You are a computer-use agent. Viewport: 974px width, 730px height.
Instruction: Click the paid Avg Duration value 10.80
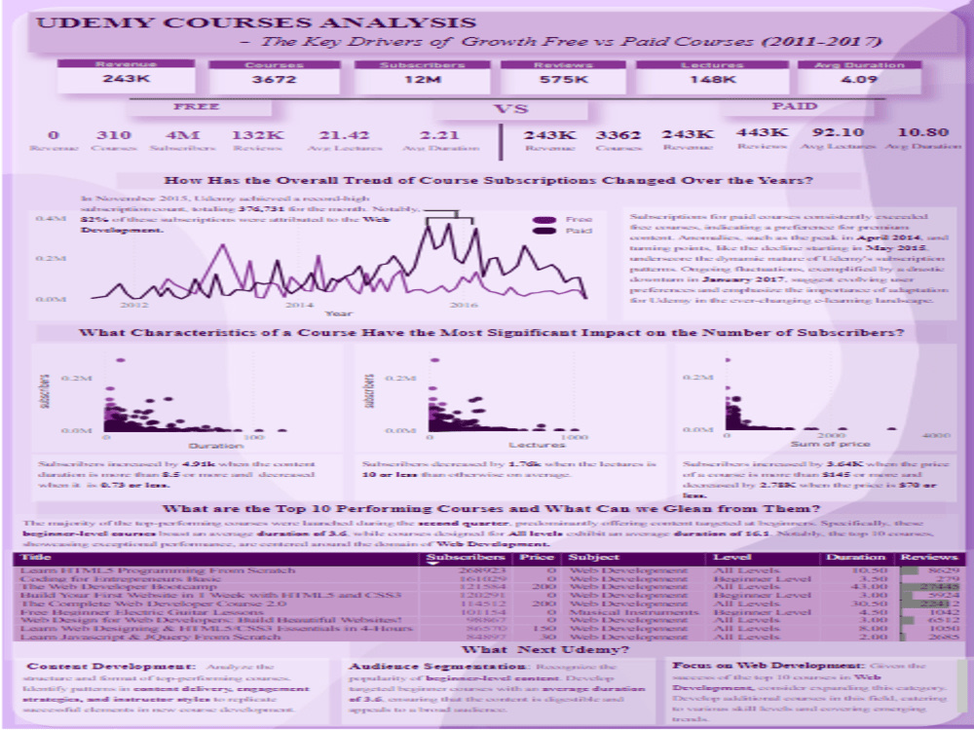click(x=923, y=132)
